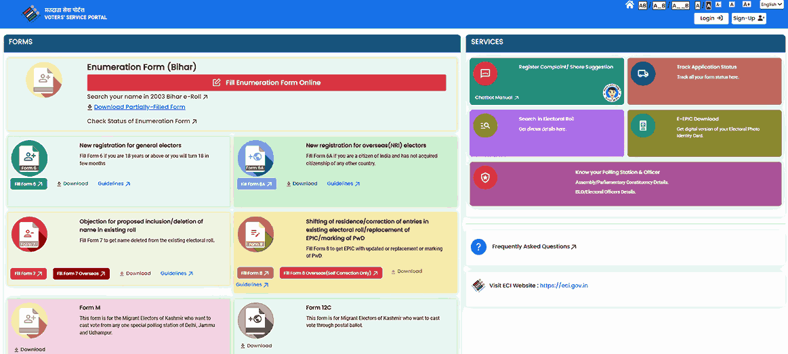
Task: Switch to the dark high-contrast theme
Action: 708,5
